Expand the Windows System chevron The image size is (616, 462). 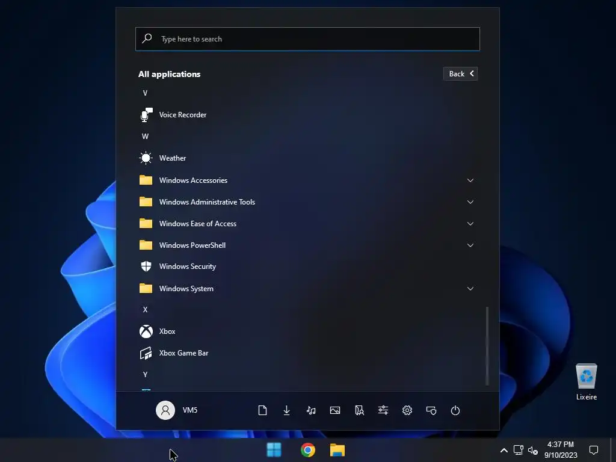pos(470,289)
